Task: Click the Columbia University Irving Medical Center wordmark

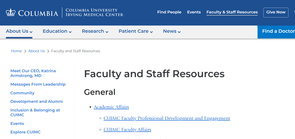Action: click(95, 12)
